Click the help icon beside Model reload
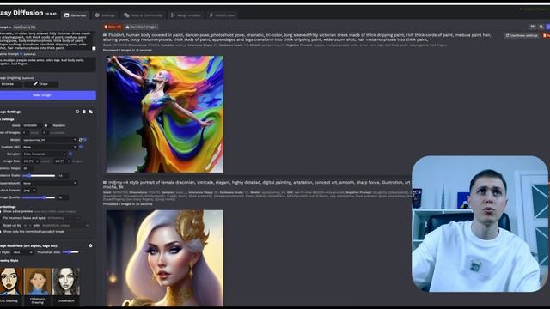 click(85, 140)
